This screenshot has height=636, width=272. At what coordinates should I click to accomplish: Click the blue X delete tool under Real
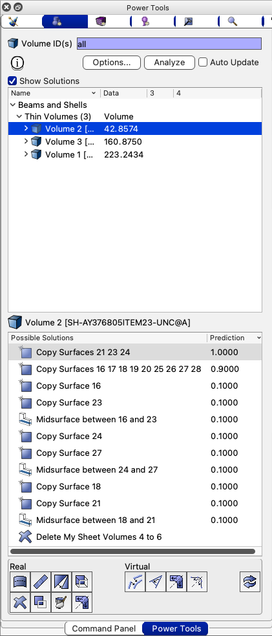(20, 602)
